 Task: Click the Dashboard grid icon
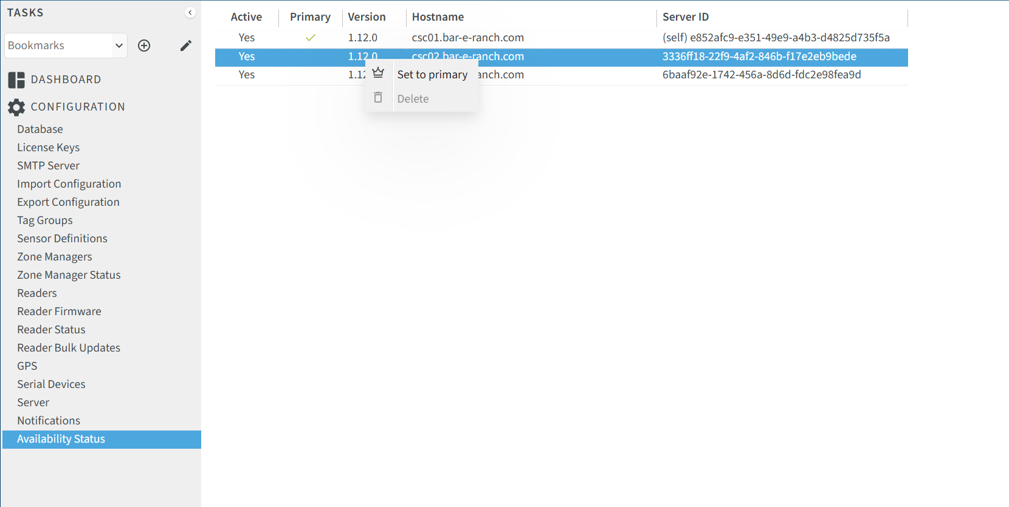pos(16,80)
